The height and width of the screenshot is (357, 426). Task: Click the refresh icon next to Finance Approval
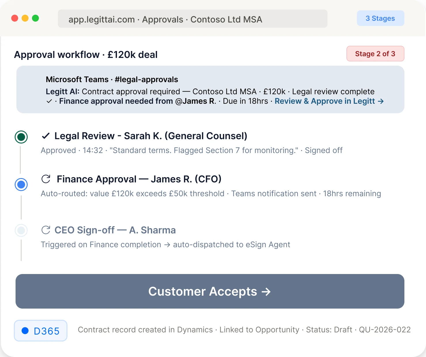click(46, 178)
